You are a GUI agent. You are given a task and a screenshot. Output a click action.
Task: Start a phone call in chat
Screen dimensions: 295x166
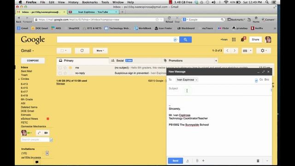coord(39,133)
